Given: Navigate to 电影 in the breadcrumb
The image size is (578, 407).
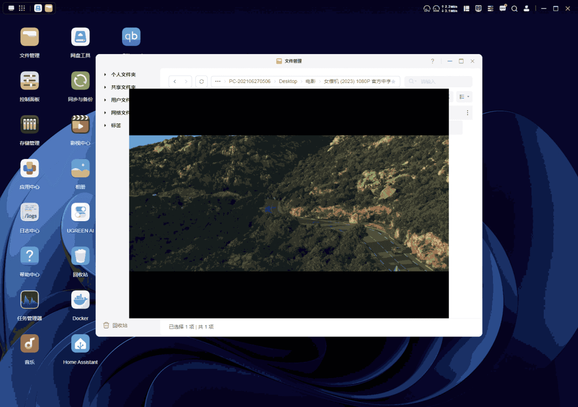Looking at the screenshot, I should [x=310, y=81].
